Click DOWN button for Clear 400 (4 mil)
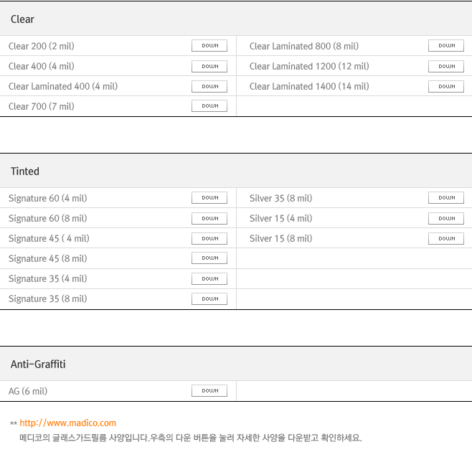This screenshot has height=452, width=472. 209,66
